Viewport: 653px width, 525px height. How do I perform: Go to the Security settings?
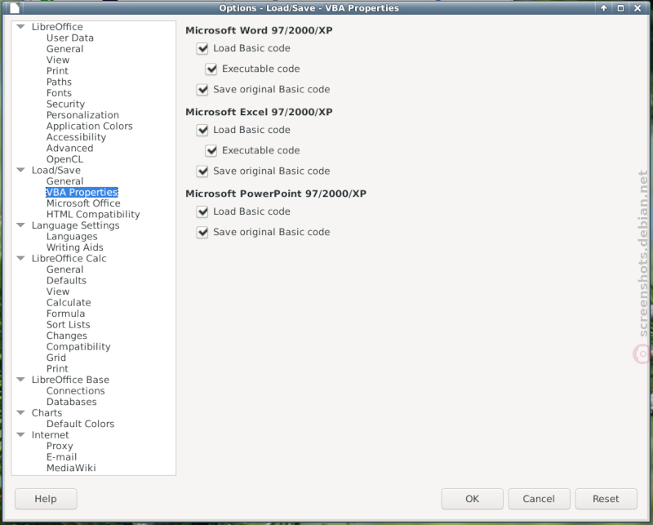pos(66,105)
